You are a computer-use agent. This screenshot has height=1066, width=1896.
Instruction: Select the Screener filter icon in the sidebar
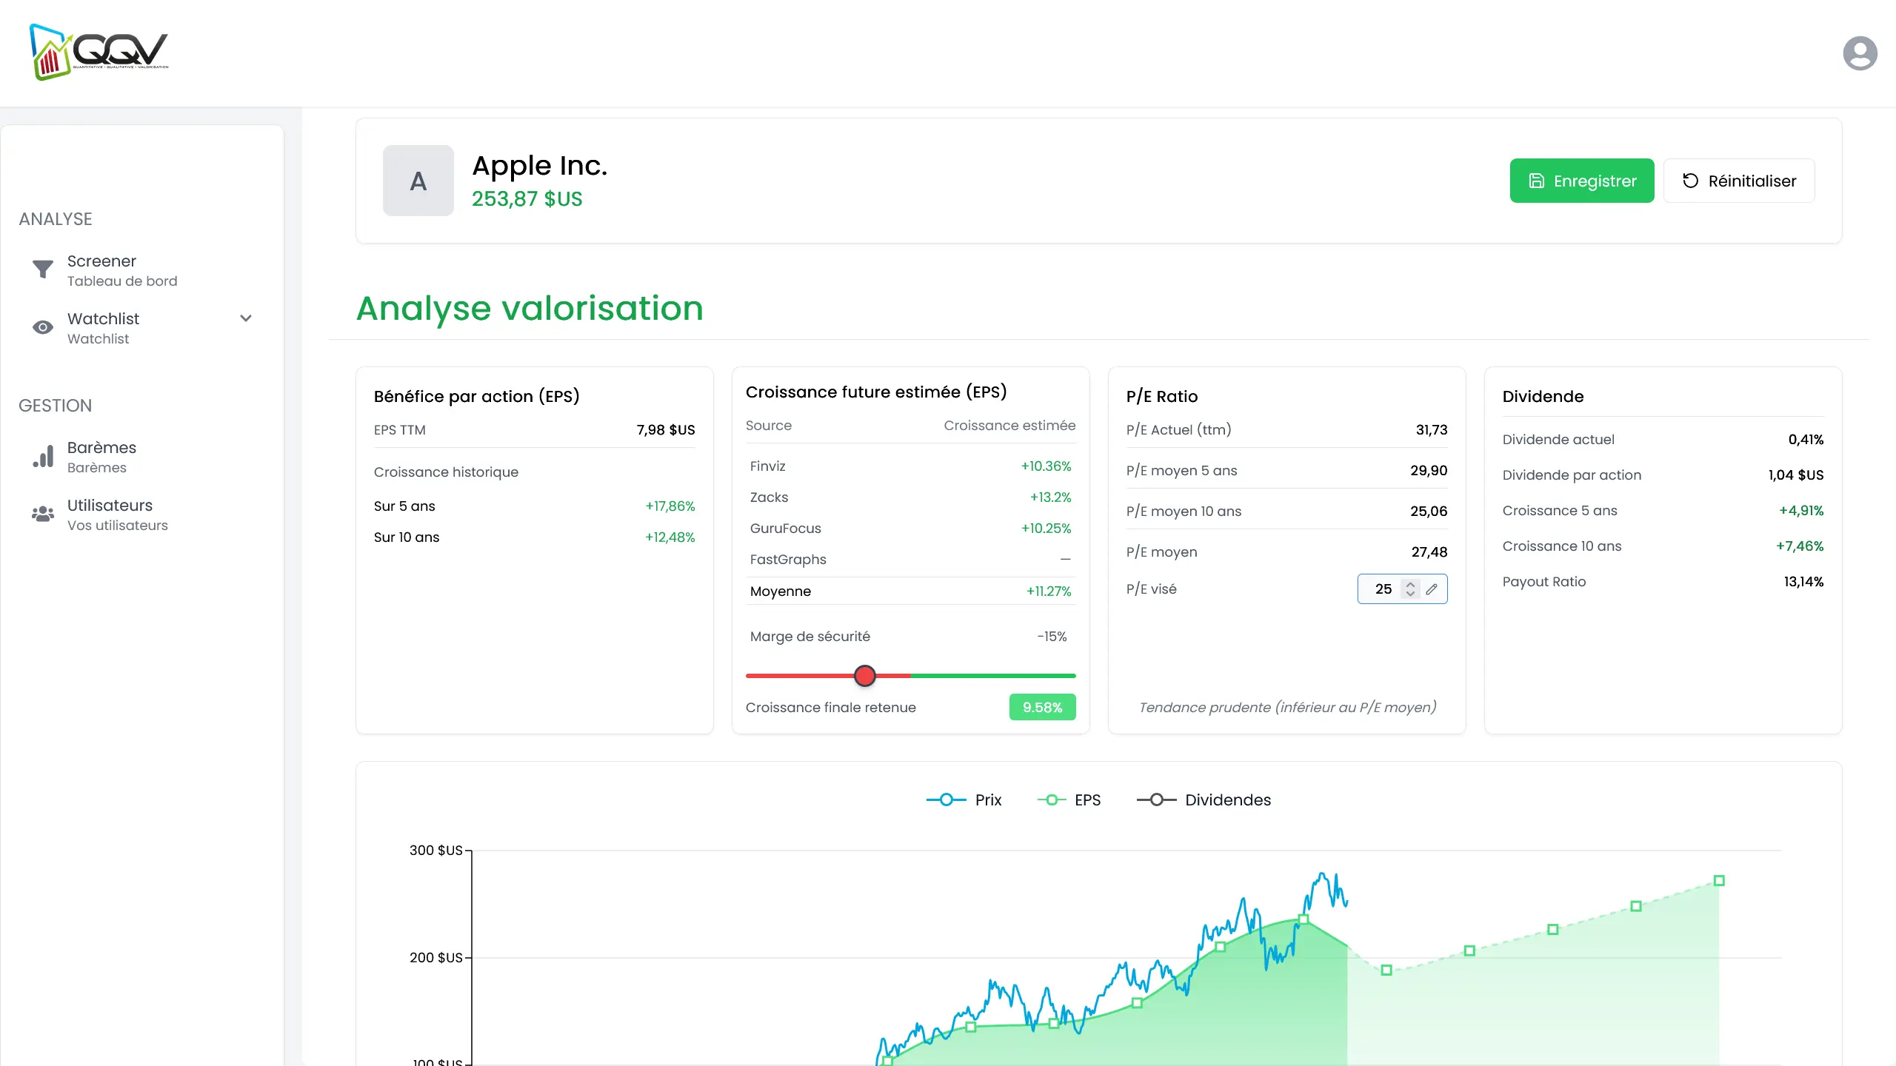(x=43, y=269)
